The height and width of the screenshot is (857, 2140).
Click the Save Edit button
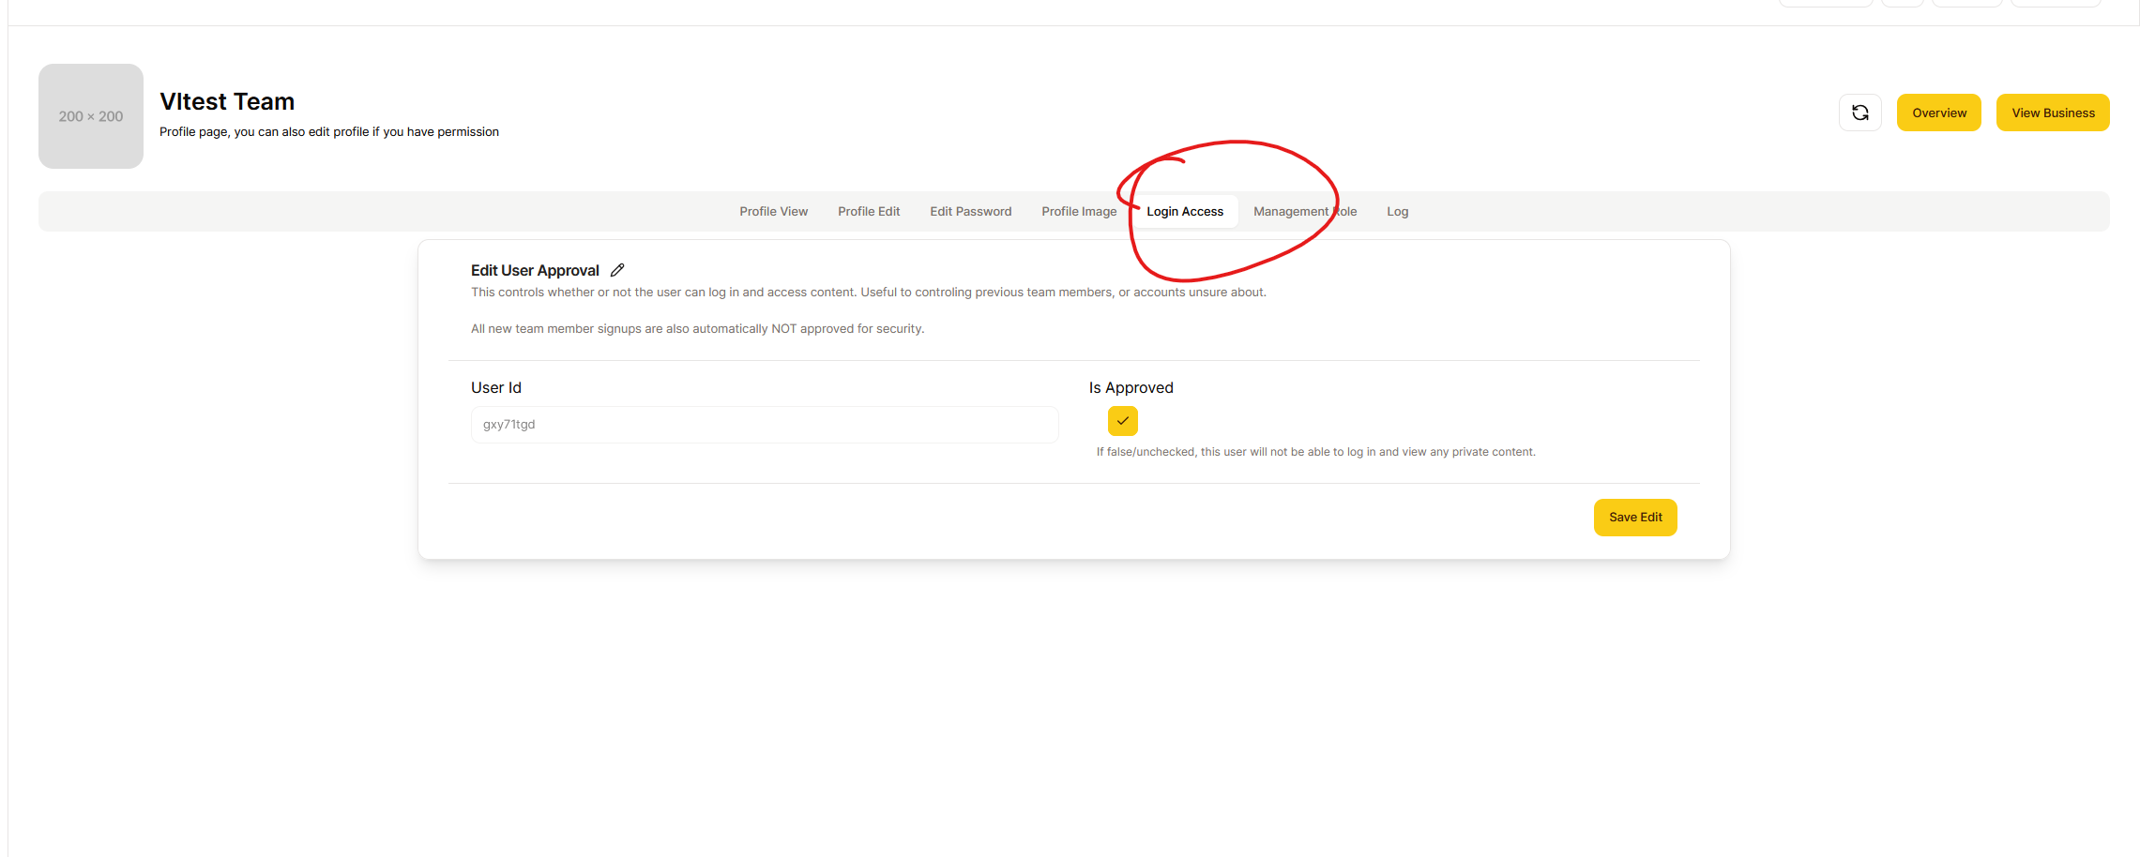(1634, 518)
